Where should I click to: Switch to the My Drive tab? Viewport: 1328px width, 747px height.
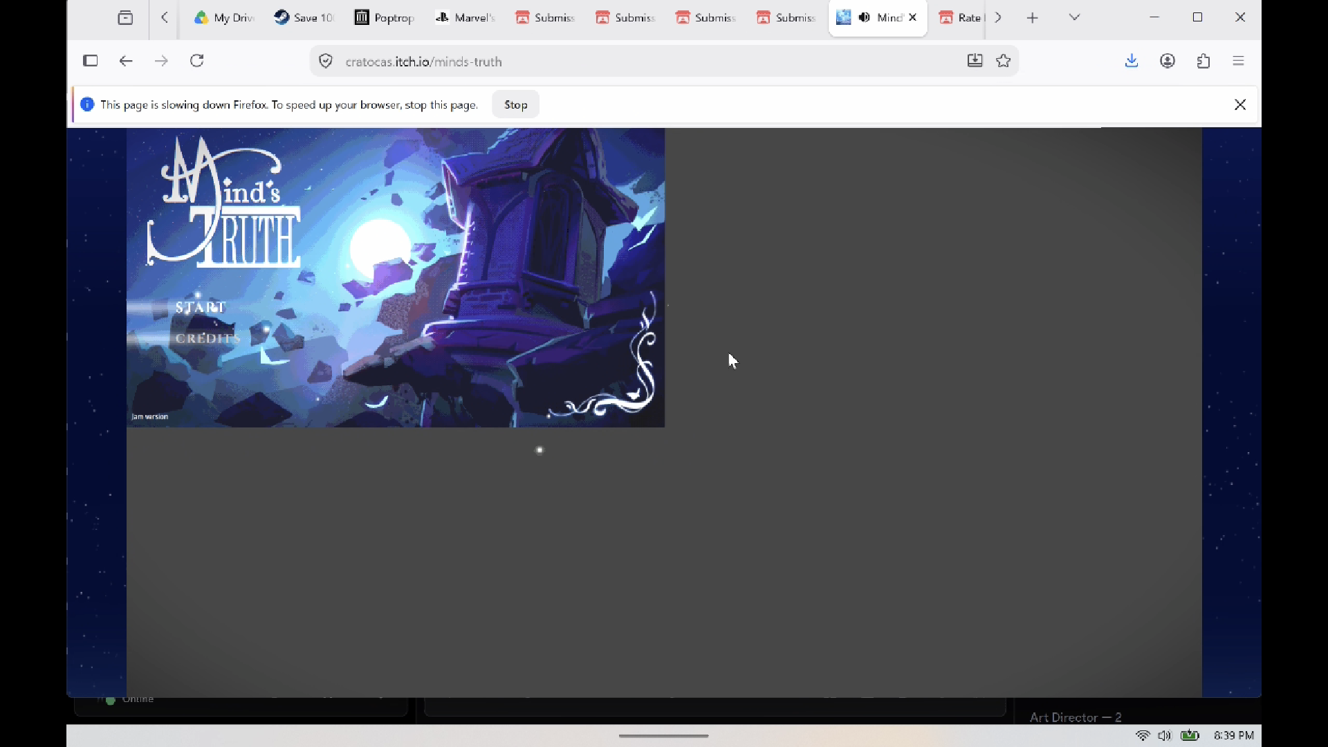coord(223,18)
